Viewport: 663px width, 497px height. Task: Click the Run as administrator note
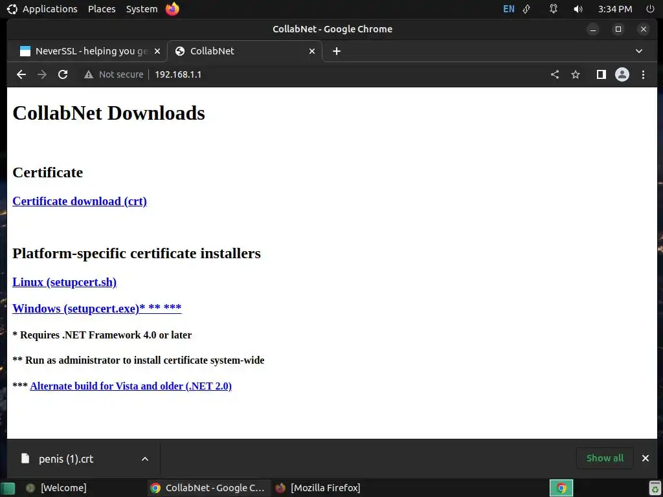coord(139,360)
